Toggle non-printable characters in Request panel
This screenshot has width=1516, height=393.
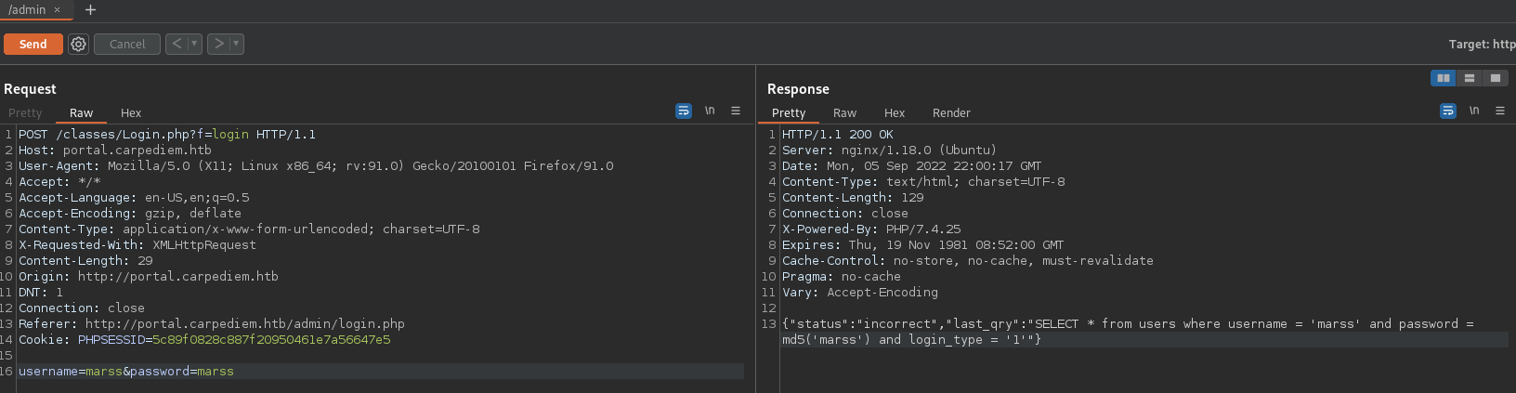click(710, 111)
